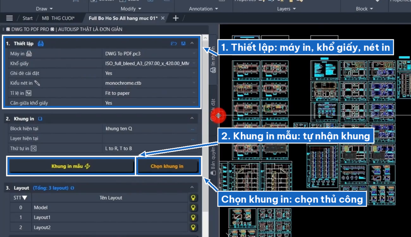411x237 pixels.
Task: Click the (Tổng: 3 layout) label
Action: [51, 188]
